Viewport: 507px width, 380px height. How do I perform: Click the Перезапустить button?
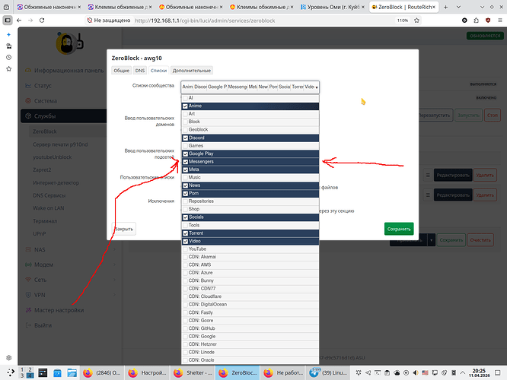tap(435, 116)
